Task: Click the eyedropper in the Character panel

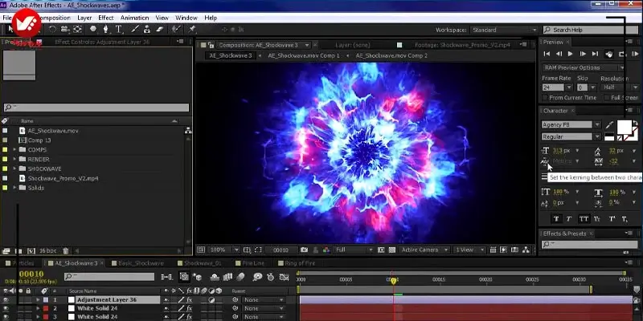Action: pos(610,125)
